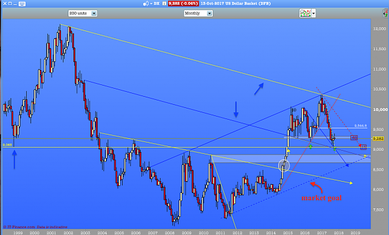Image resolution: width=389 pixels, height=235 pixels.
Task: Click the 12,000 price axis label
Action: tap(379, 29)
